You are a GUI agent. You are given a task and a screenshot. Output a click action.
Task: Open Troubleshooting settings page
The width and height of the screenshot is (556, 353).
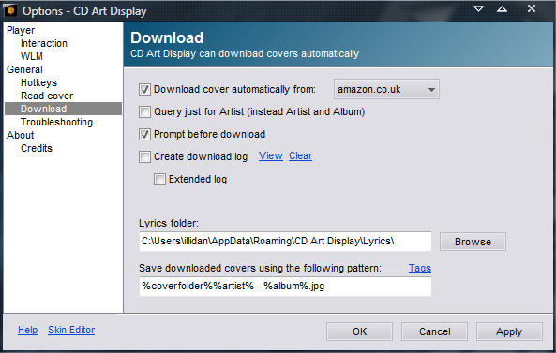point(57,122)
